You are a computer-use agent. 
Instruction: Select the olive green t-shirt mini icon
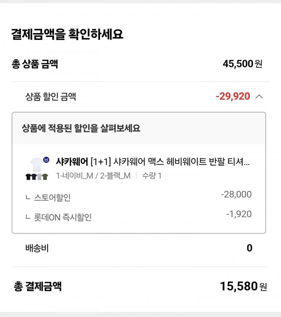[45, 177]
